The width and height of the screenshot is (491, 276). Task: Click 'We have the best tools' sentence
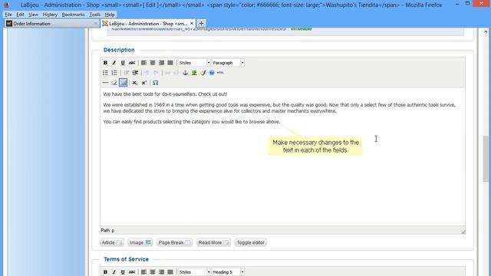(x=165, y=94)
